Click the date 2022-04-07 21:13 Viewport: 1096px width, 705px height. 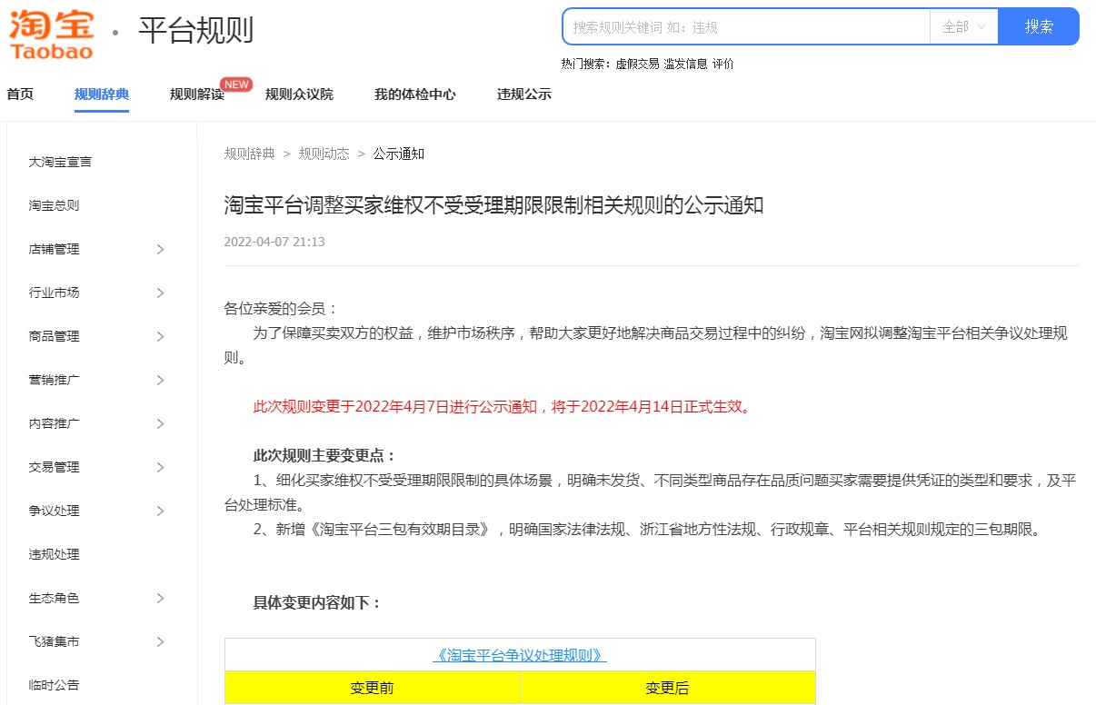pos(274,242)
